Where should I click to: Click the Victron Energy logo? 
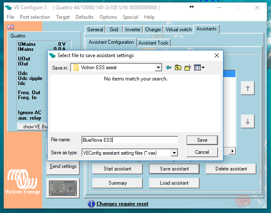(x=22, y=182)
